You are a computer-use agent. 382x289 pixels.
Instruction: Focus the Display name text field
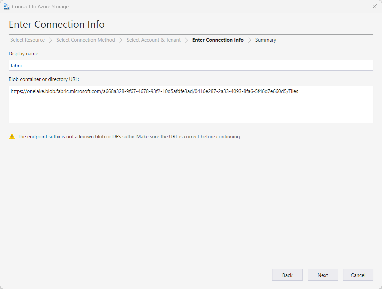191,65
